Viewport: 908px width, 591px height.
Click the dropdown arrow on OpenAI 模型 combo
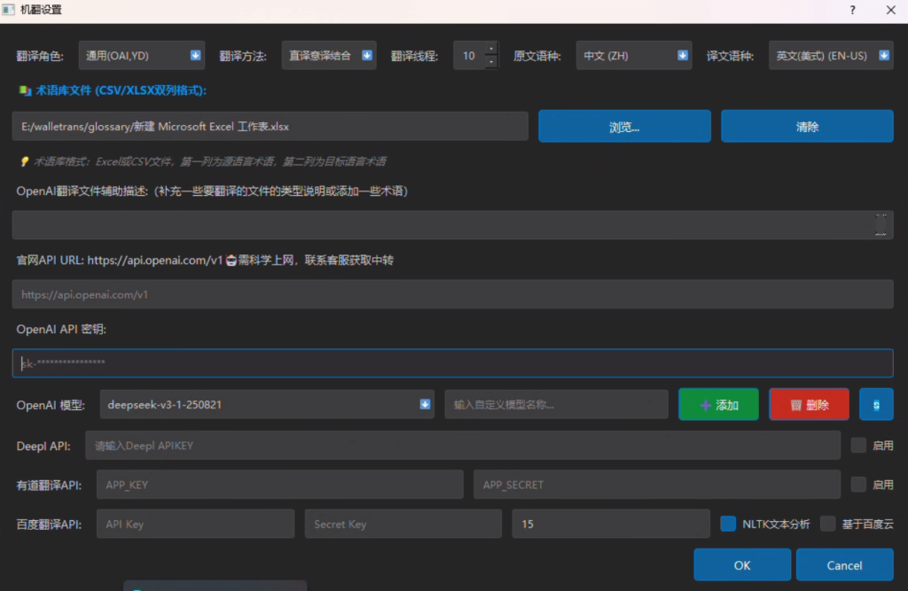(424, 404)
